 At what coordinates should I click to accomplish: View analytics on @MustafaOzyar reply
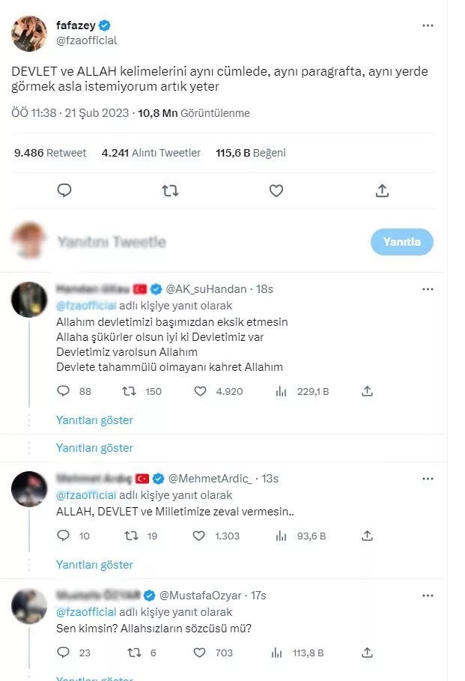(282, 653)
